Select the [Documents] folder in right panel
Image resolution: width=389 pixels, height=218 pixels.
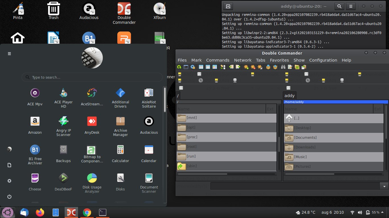coord(334,138)
